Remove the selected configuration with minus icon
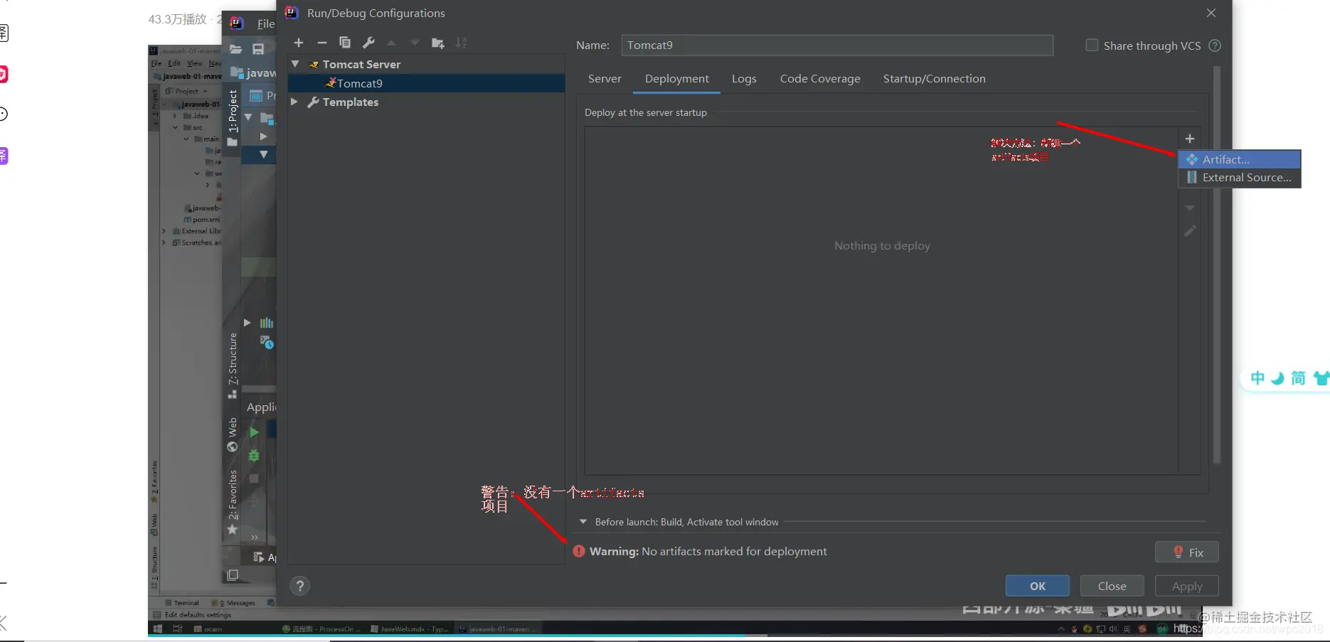Image resolution: width=1330 pixels, height=642 pixels. 321,43
